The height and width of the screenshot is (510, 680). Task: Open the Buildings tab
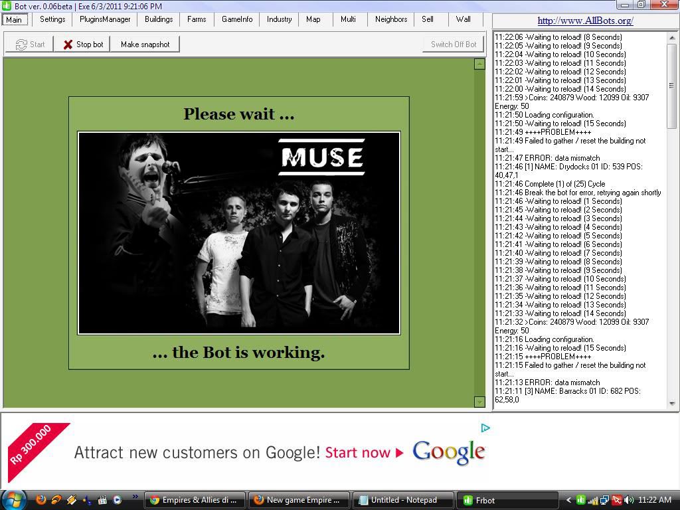coord(159,19)
